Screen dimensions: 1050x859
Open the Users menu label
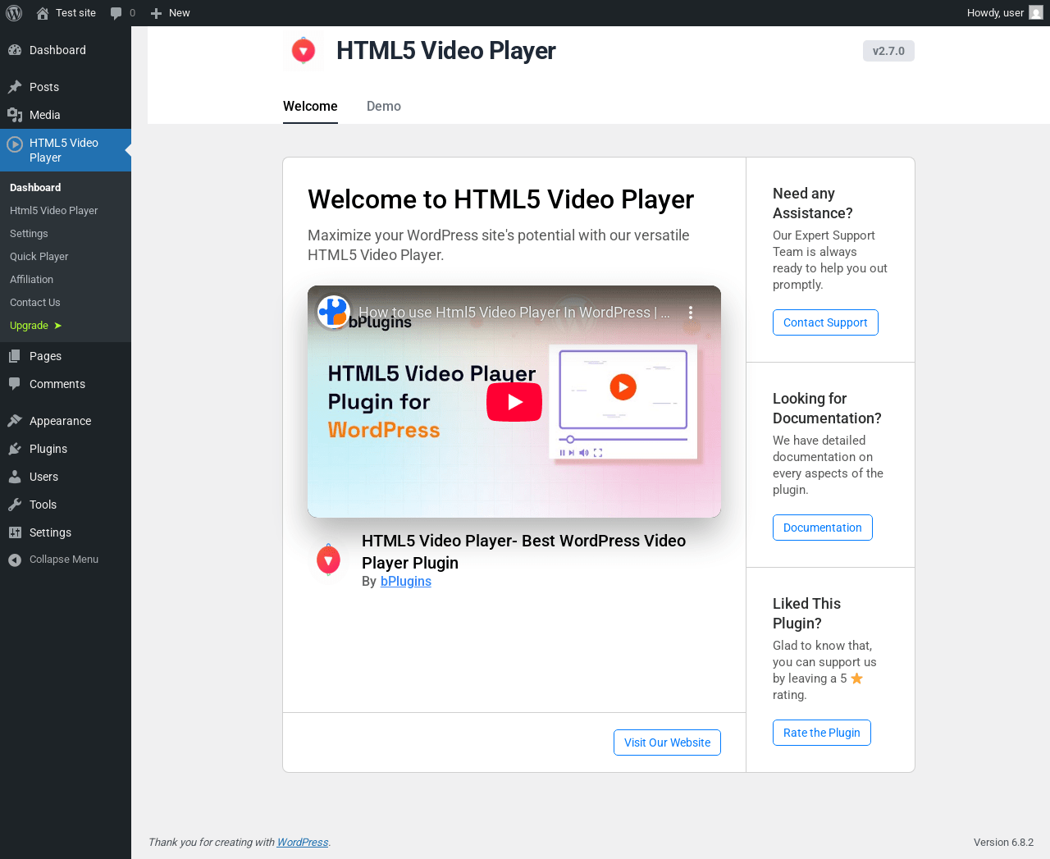click(x=44, y=477)
